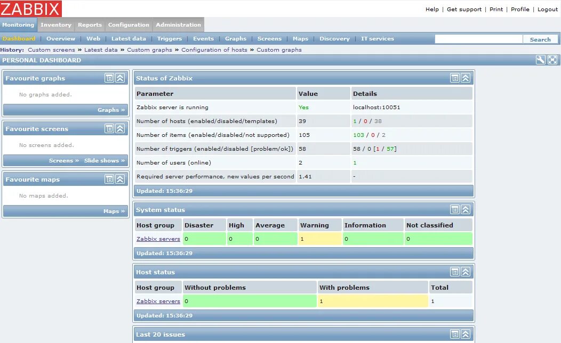561x343 pixels.
Task: Collapse the Favourite graphs widget
Action: click(x=120, y=78)
